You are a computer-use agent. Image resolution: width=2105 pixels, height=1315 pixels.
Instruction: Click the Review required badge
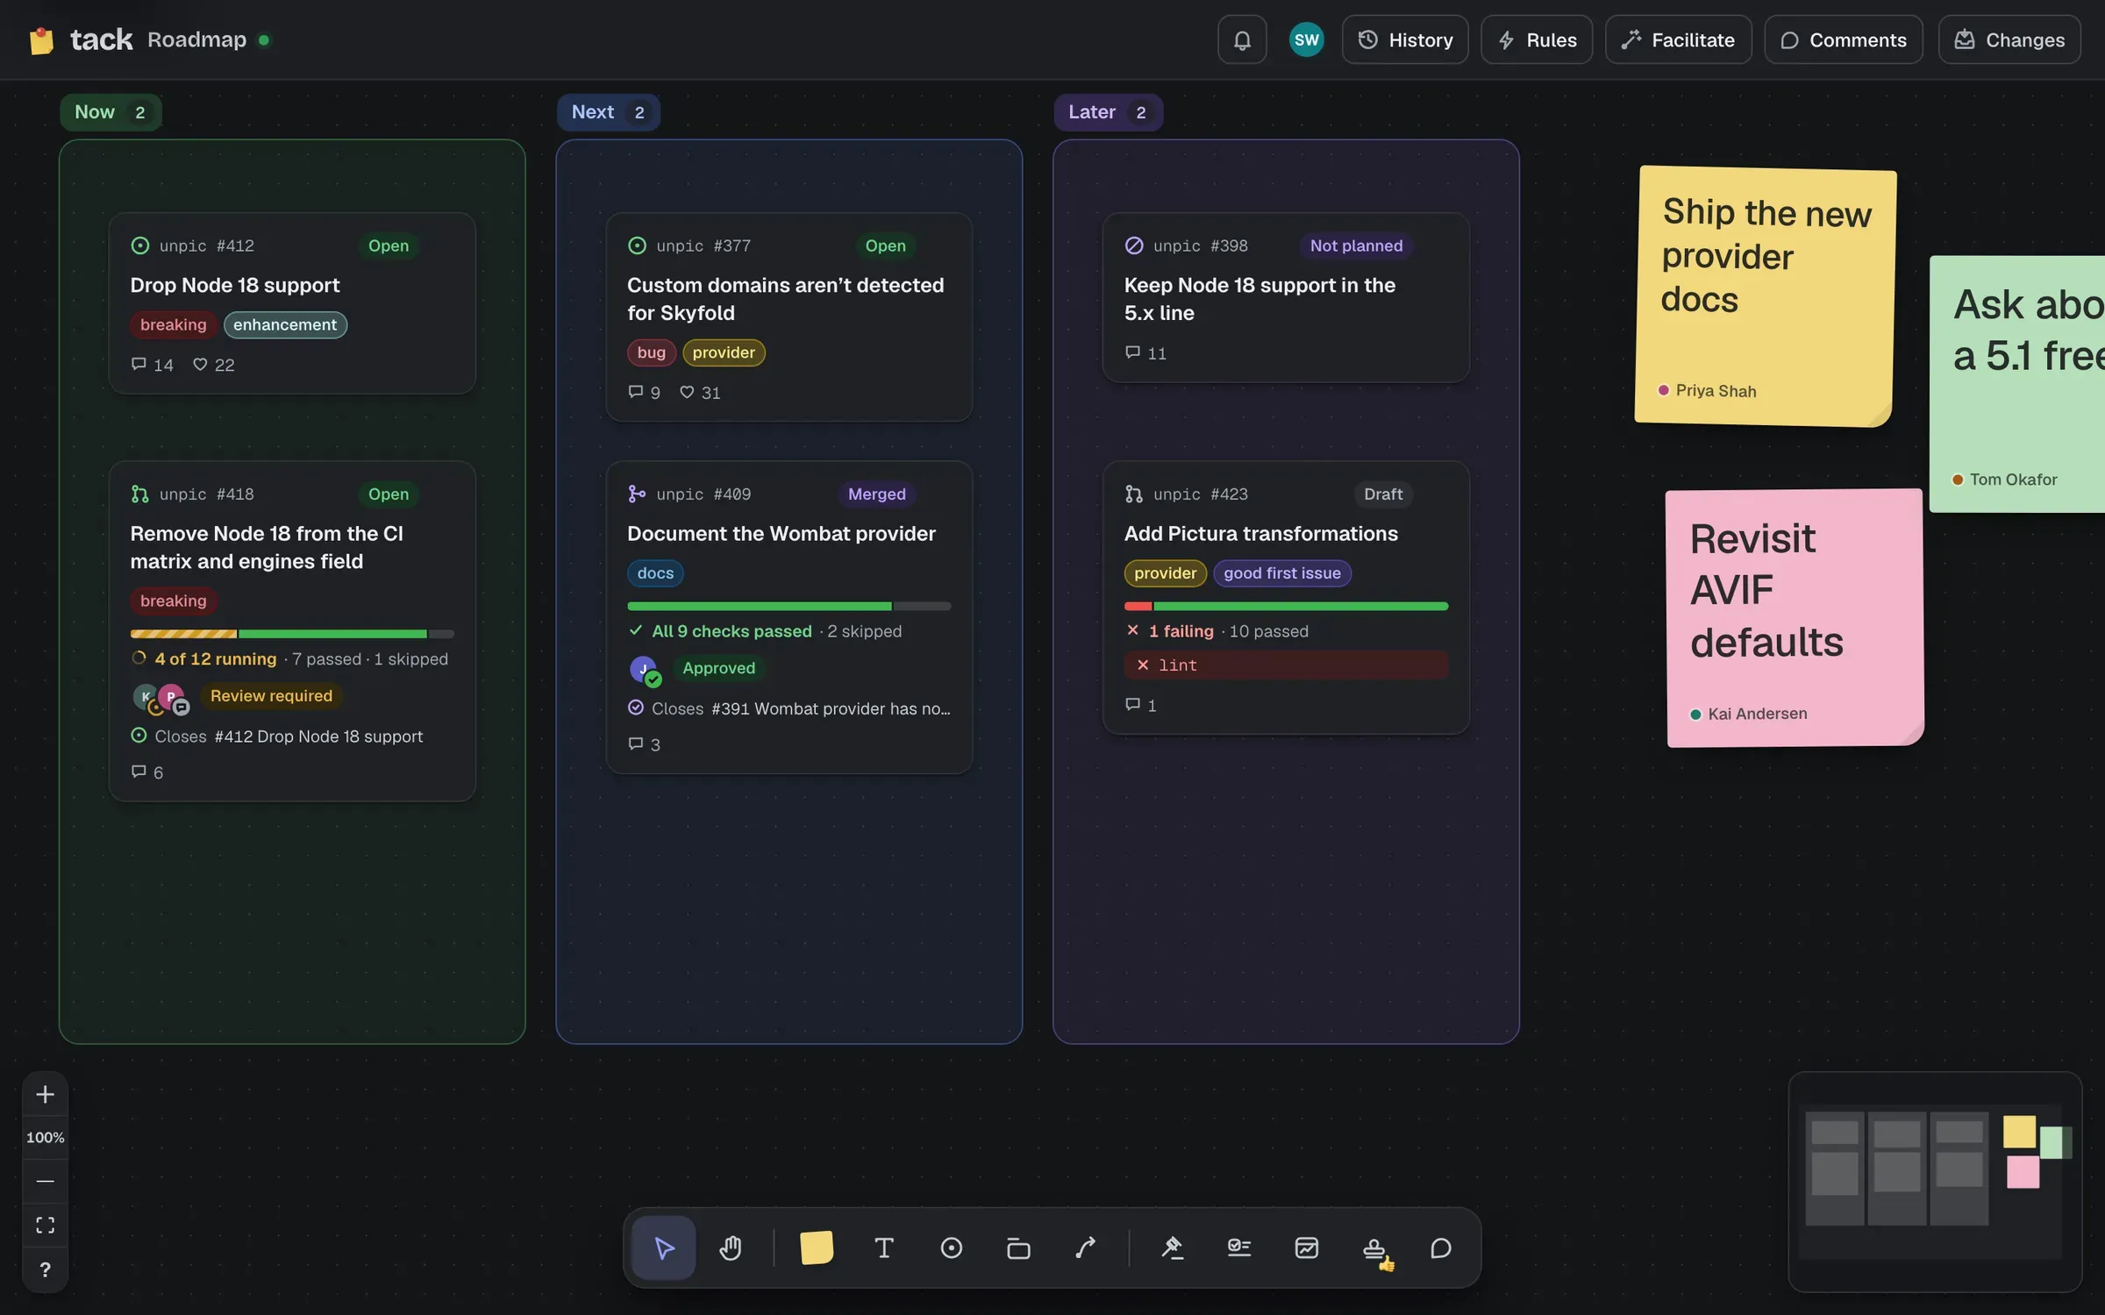click(271, 696)
